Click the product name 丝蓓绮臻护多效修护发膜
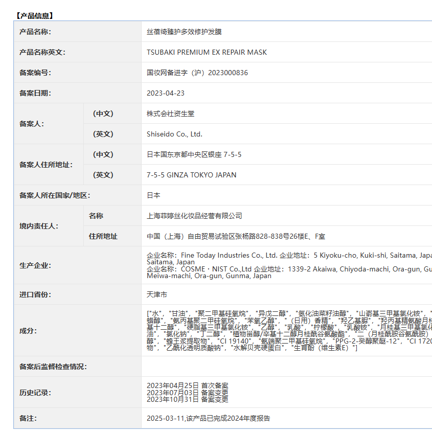 (184, 32)
